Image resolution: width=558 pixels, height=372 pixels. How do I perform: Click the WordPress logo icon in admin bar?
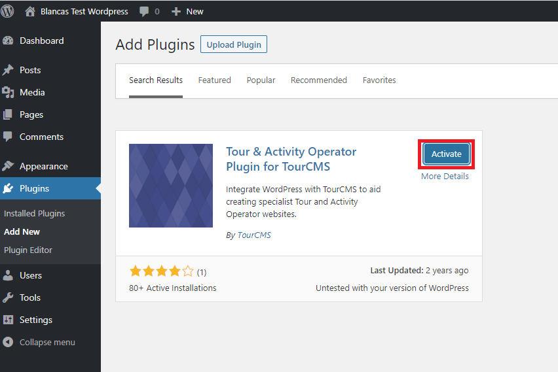pos(7,11)
